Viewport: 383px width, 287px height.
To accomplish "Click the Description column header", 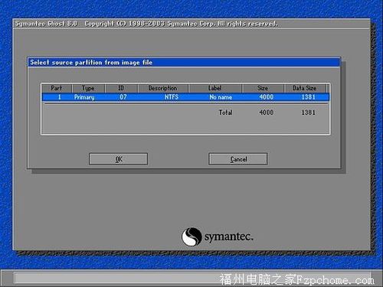I will 163,88.
